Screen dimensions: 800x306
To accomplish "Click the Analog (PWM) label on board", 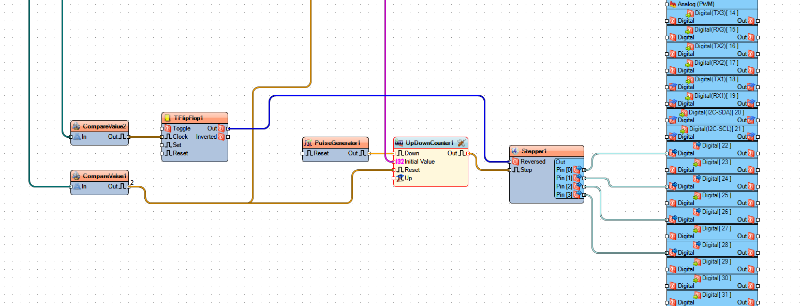I will click(696, 4).
